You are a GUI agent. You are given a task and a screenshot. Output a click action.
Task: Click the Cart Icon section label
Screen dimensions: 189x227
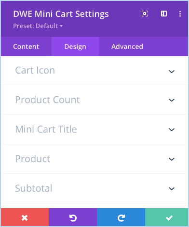point(35,70)
